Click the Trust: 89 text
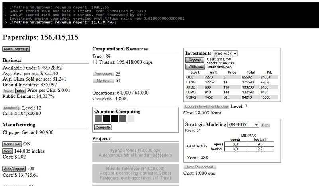The width and height of the screenshot is (319, 186). tap(101, 56)
